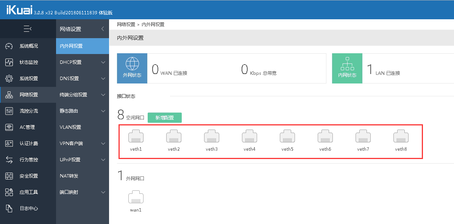Expand the DNS设置 submenu
The width and height of the screenshot is (454, 224).
click(x=103, y=78)
